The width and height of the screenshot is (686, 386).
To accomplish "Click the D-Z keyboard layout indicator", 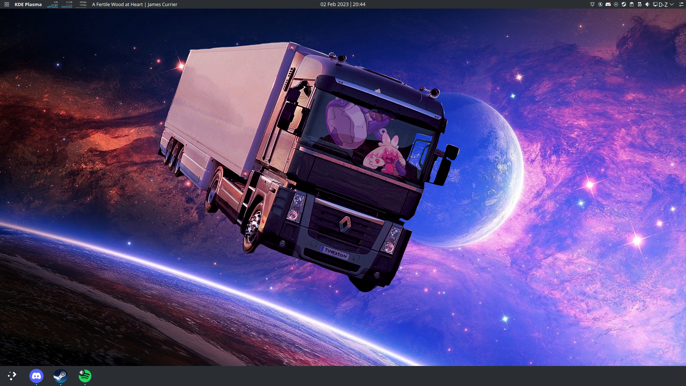I will [663, 4].
